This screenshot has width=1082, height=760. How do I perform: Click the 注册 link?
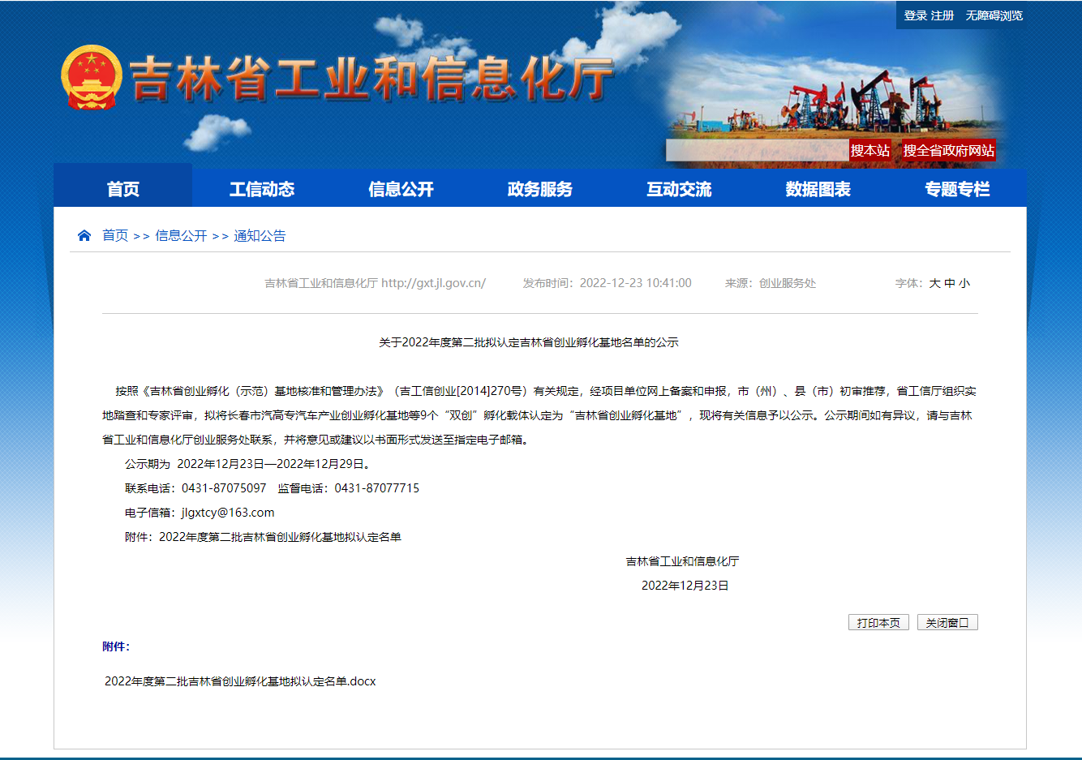point(942,15)
